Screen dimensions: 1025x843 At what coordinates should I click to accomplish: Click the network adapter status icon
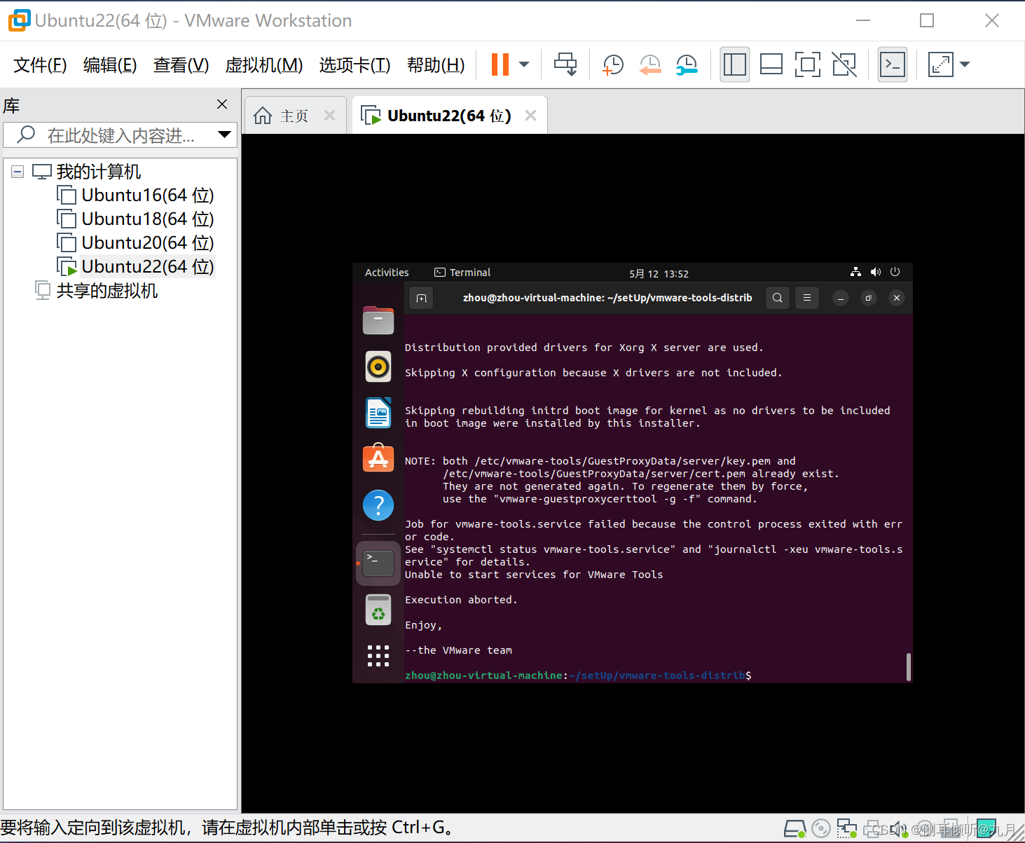click(x=847, y=828)
